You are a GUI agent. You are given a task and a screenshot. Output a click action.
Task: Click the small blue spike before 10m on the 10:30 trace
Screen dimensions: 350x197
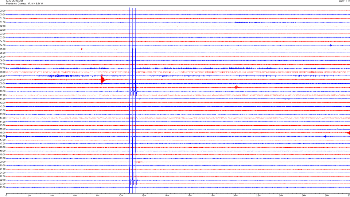coord(118,91)
